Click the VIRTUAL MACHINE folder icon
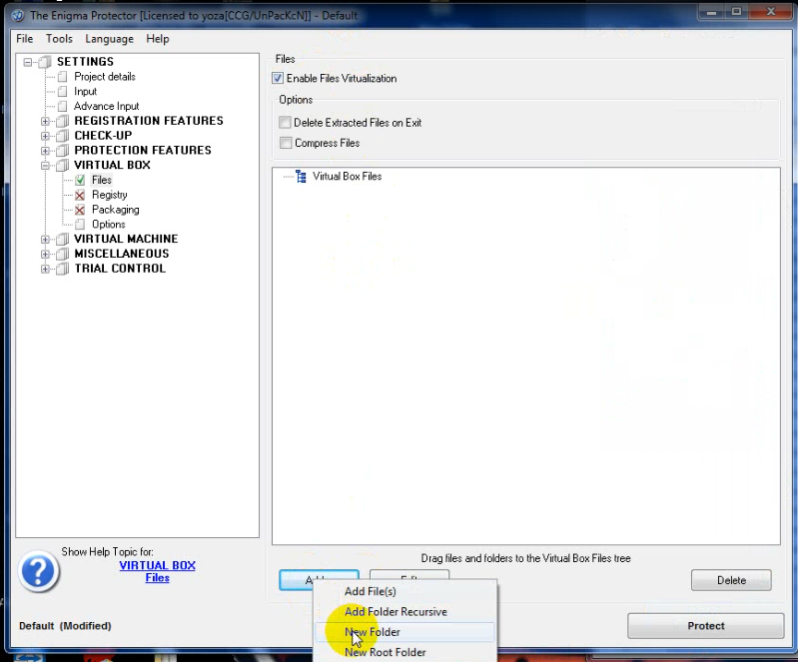798x662 pixels. point(63,240)
